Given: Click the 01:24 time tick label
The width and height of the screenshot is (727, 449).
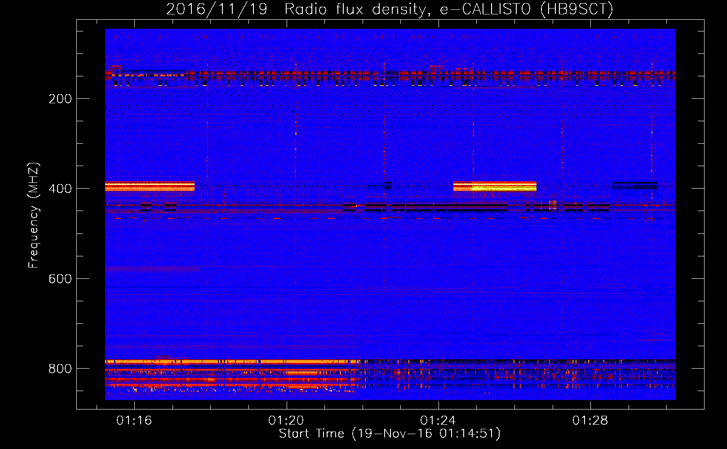Looking at the screenshot, I should click(x=438, y=420).
